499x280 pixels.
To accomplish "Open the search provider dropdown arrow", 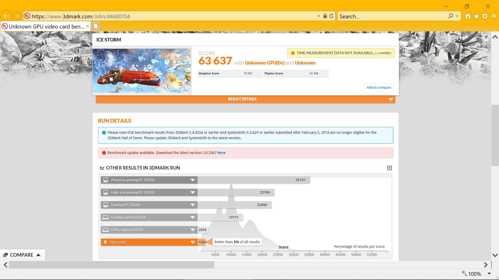I will pos(457,16).
